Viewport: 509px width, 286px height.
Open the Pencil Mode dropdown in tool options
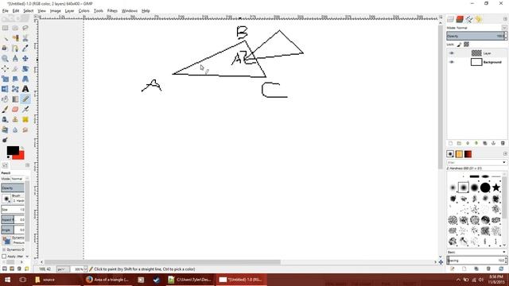[x=17, y=179]
